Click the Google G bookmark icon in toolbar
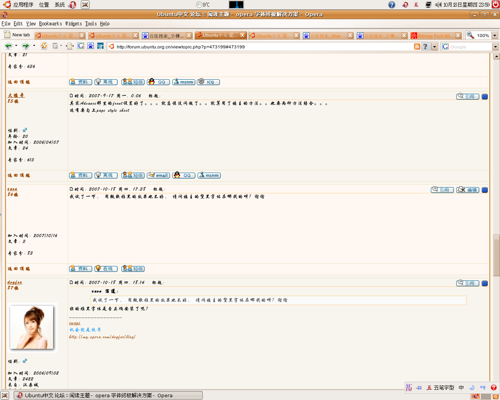 (81, 46)
